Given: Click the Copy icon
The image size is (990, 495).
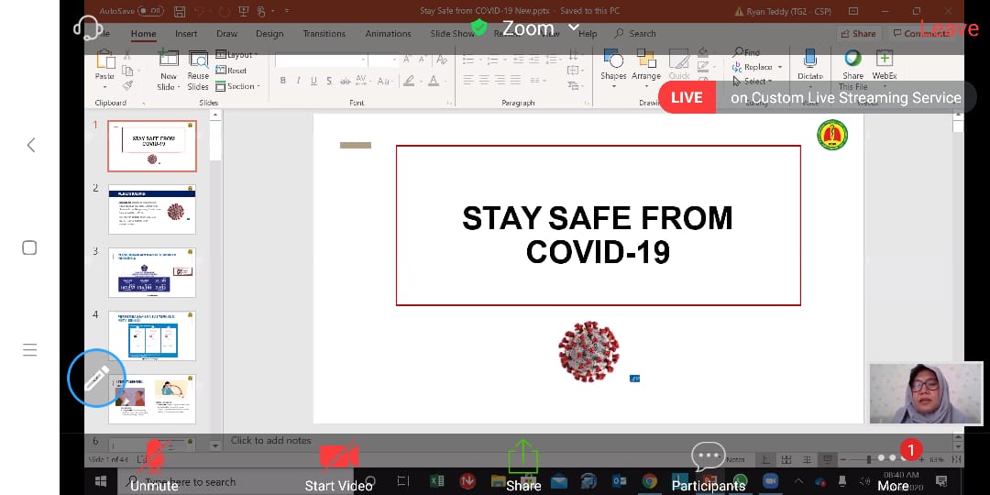Looking at the screenshot, I should click(127, 71).
